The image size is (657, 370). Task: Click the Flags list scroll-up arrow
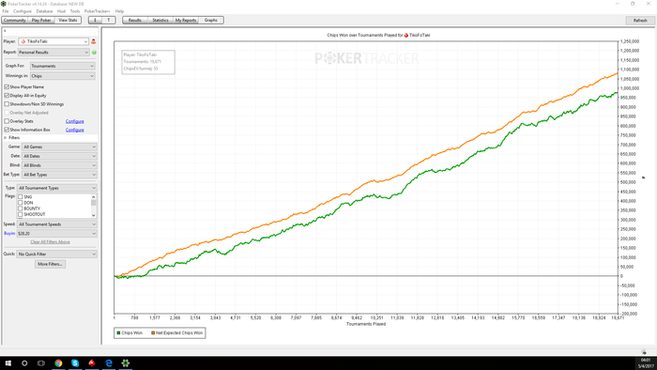(94, 196)
